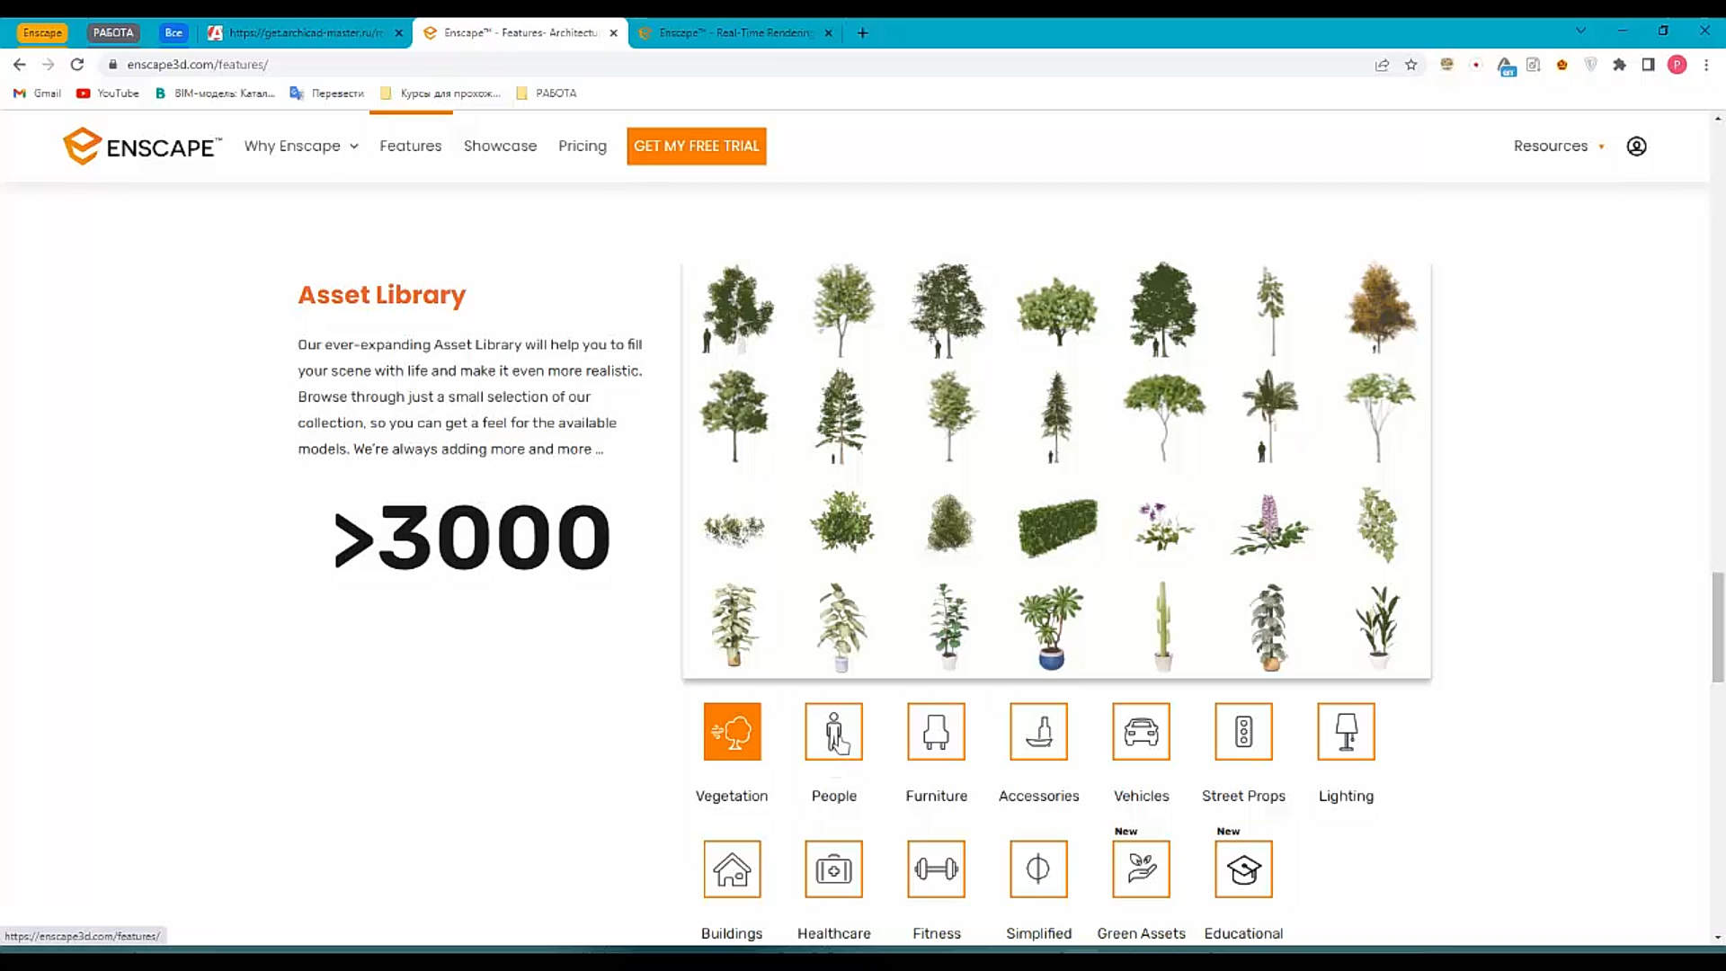
Task: Click the GET MY FREE TRIAL button
Action: click(696, 147)
